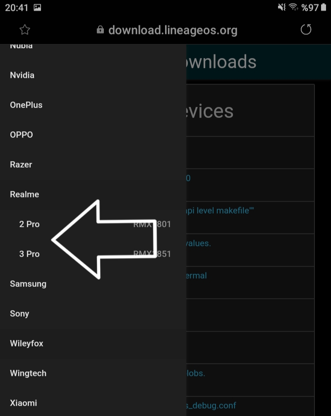Image resolution: width=331 pixels, height=416 pixels.
Task: Select the Realme 3 Pro device
Action: pos(93,254)
